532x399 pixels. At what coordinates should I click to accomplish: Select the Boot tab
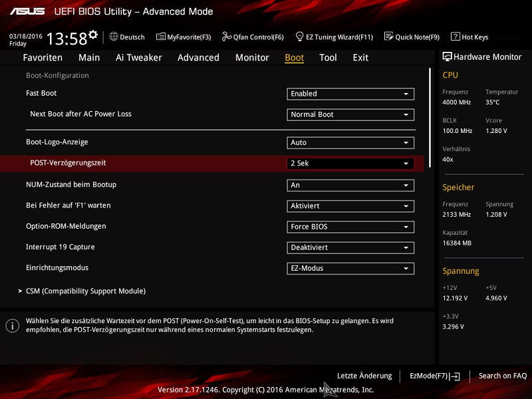click(x=294, y=58)
